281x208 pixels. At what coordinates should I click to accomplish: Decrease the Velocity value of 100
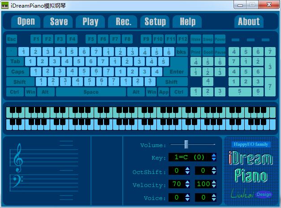[214, 186]
